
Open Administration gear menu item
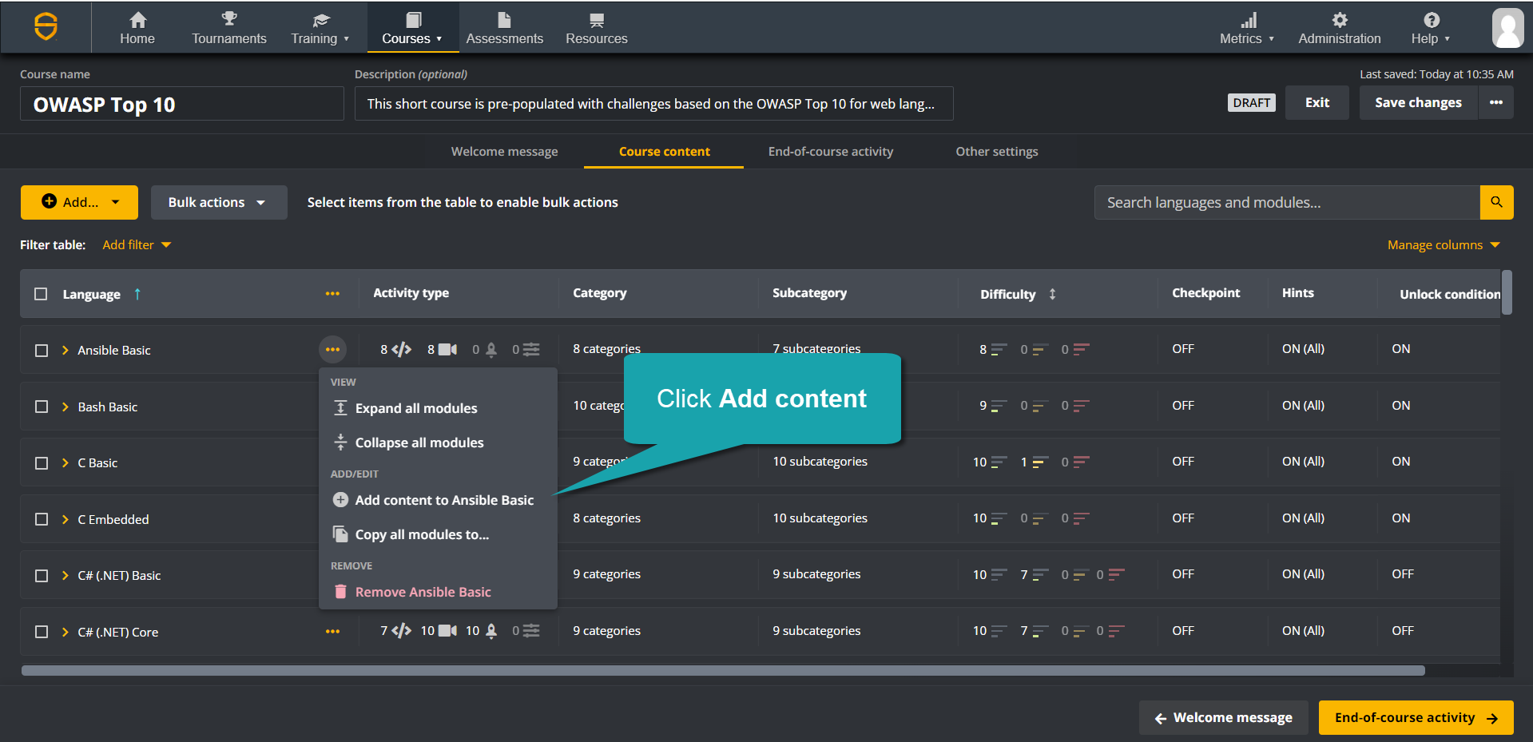(1340, 28)
